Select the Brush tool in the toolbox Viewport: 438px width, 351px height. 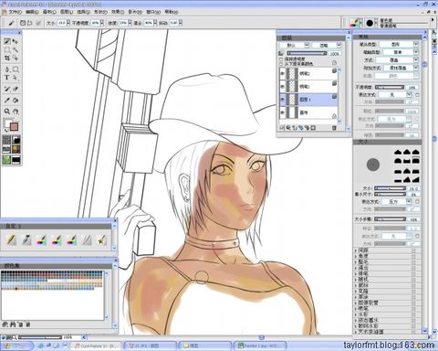click(6, 41)
